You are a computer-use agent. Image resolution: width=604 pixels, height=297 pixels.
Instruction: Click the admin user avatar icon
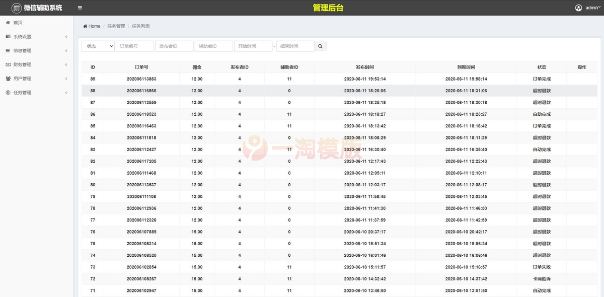pos(578,8)
